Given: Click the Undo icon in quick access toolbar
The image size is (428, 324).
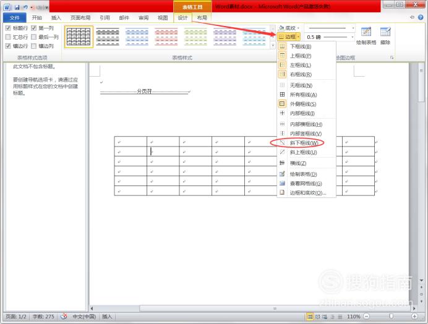Looking at the screenshot, I should coord(25,7).
